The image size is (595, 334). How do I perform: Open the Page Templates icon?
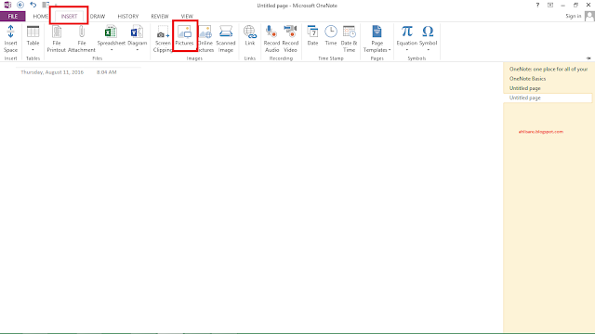click(x=377, y=32)
